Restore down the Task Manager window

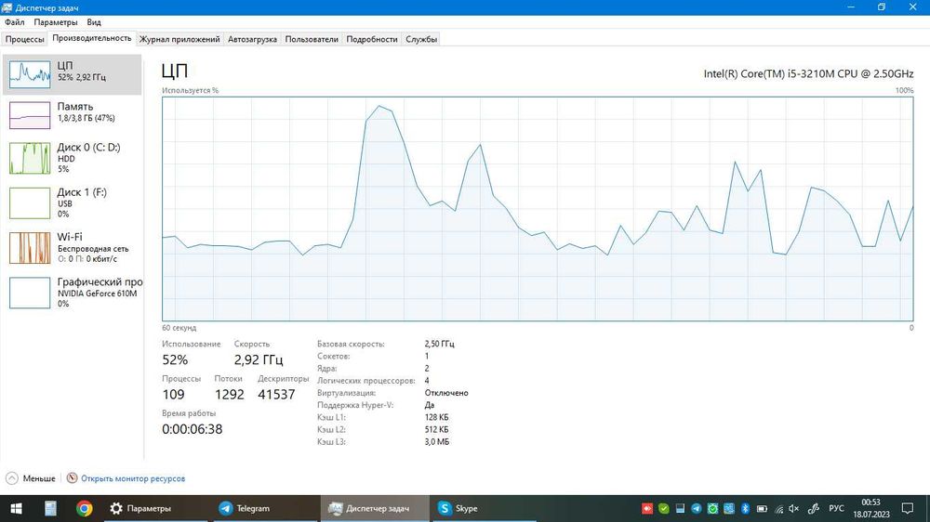[882, 7]
